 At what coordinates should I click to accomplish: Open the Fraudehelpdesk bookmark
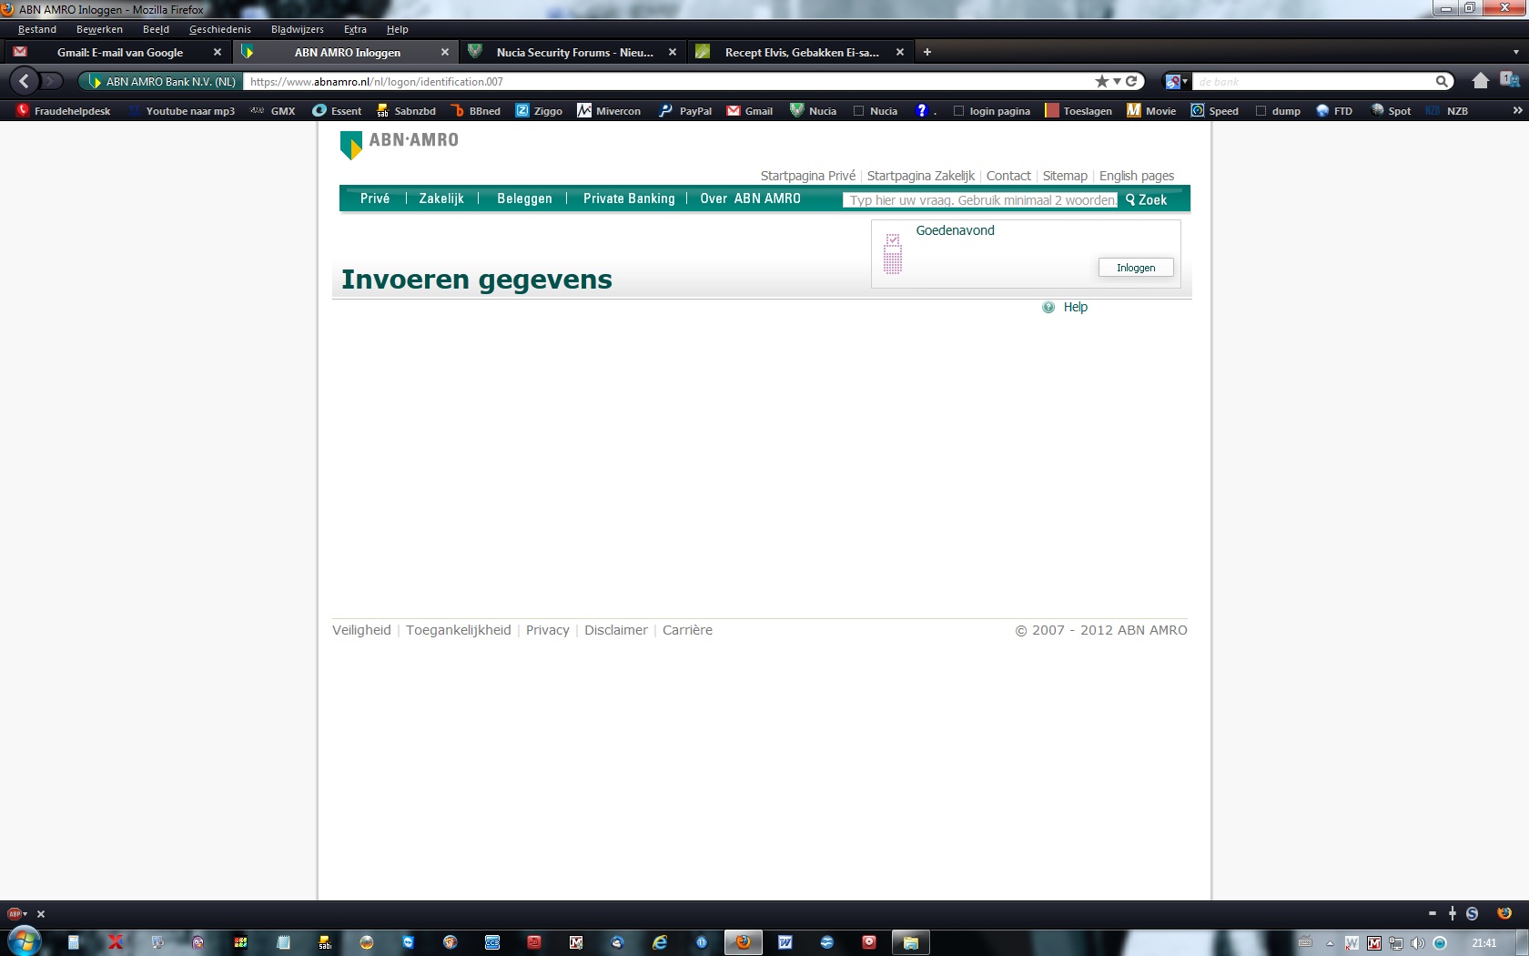pos(64,111)
